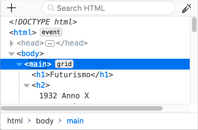
Task: Select the DOCTYPE html line
Action: [43, 22]
